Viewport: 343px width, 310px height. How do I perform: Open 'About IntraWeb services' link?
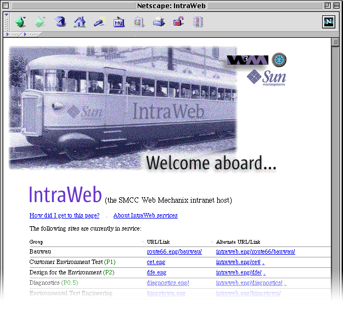tap(145, 215)
